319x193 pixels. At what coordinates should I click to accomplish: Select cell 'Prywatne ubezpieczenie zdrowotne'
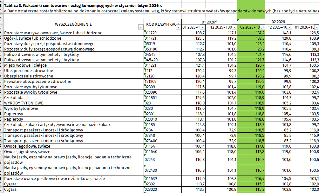coord(74,82)
